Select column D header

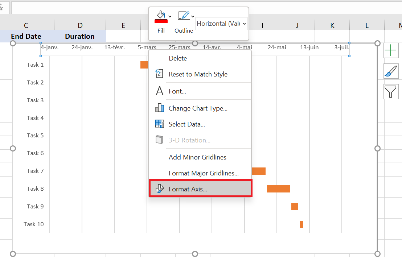tap(80, 25)
